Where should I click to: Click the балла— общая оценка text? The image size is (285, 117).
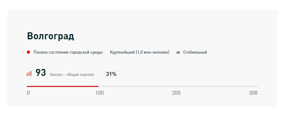coord(72,75)
